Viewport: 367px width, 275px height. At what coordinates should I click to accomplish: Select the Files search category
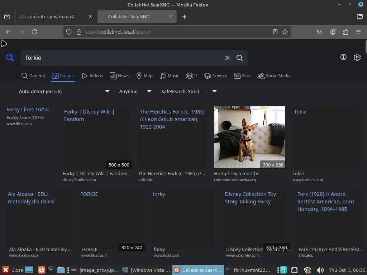[x=242, y=76]
